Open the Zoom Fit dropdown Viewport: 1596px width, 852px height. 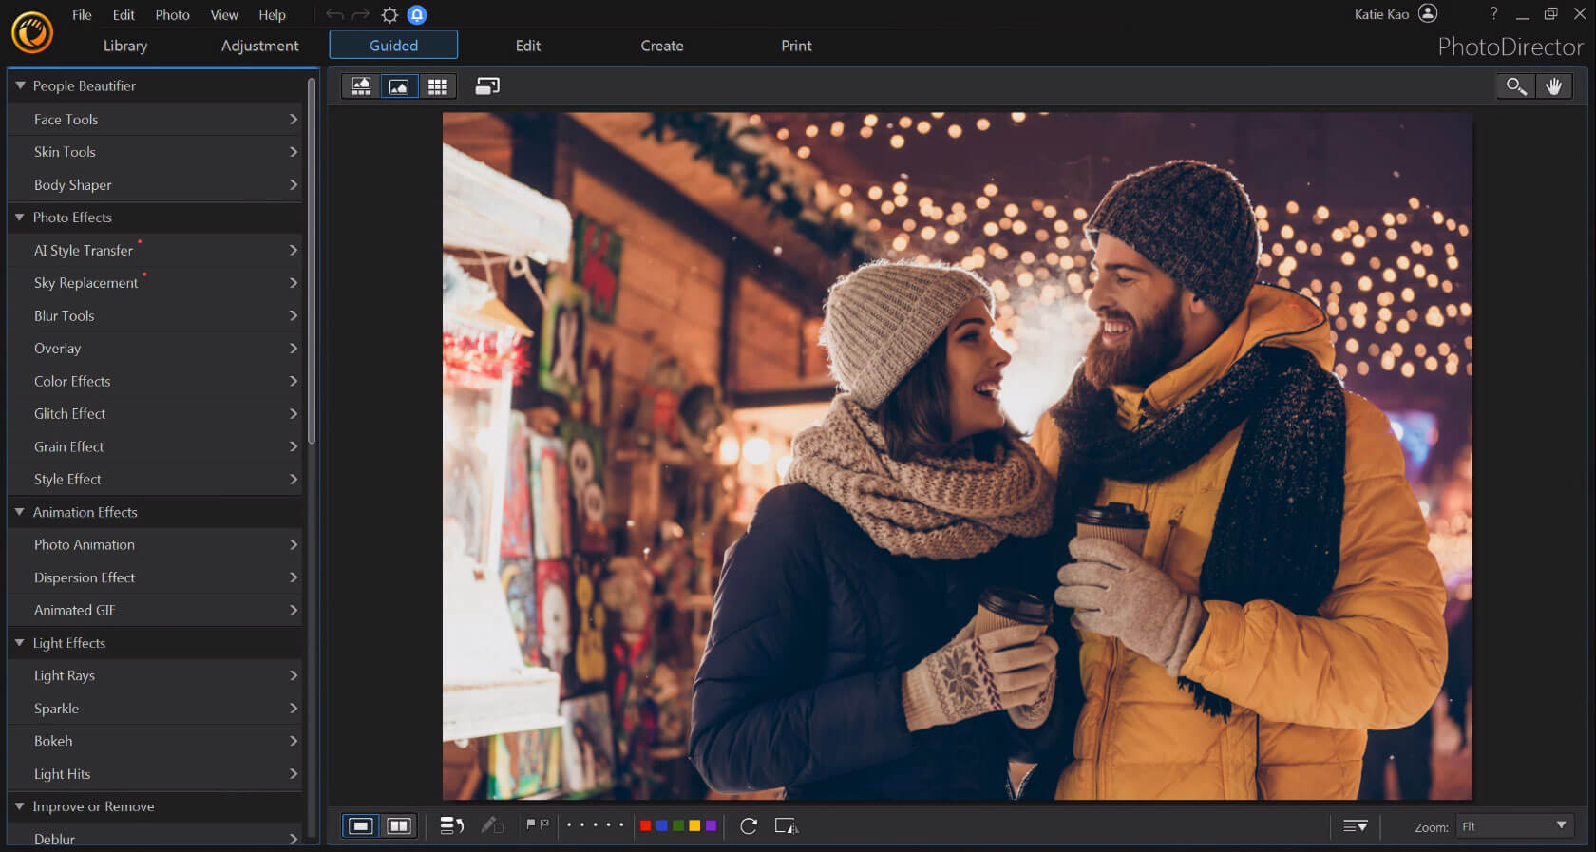[x=1514, y=826]
